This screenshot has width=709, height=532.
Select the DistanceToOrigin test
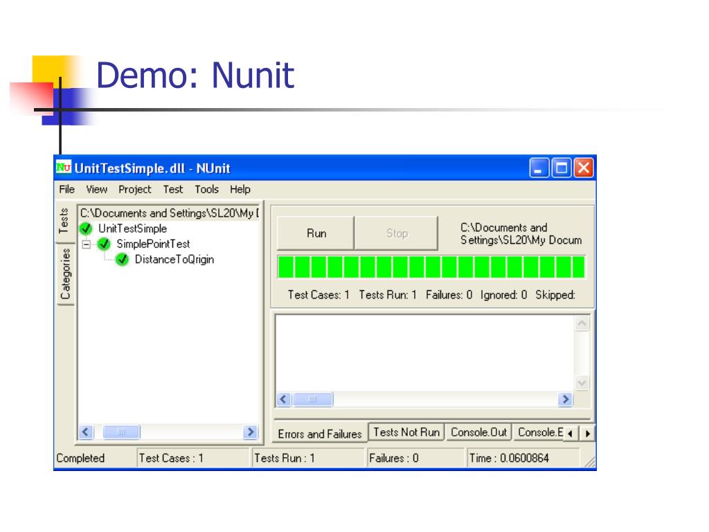pyautogui.click(x=174, y=260)
